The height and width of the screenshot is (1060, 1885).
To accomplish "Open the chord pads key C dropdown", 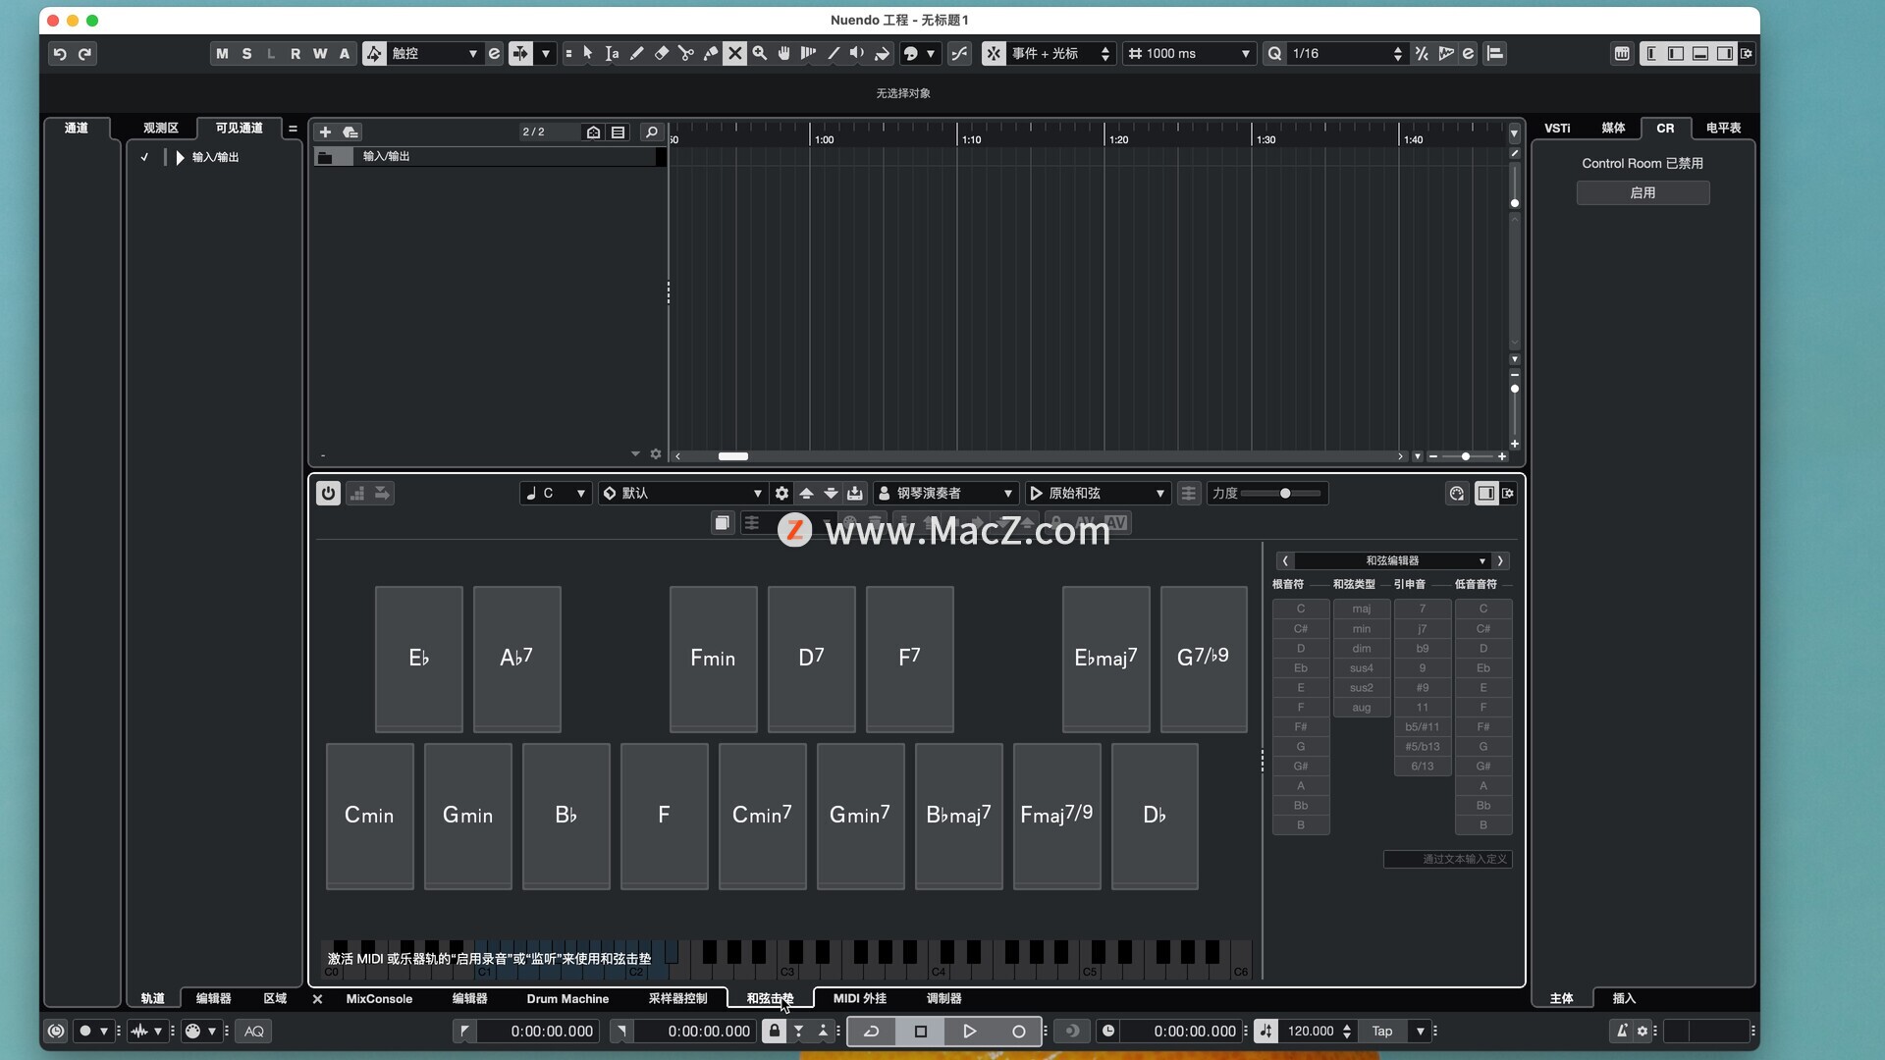I will point(555,493).
